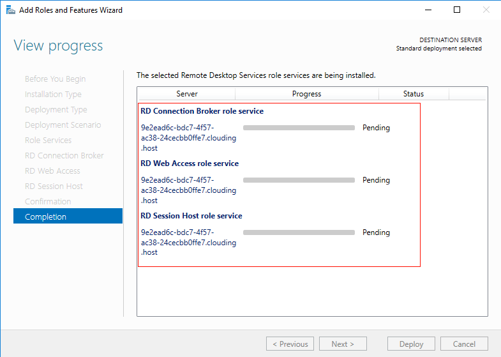Open Deployment Scenario step
501x357 pixels.
(x=63, y=125)
